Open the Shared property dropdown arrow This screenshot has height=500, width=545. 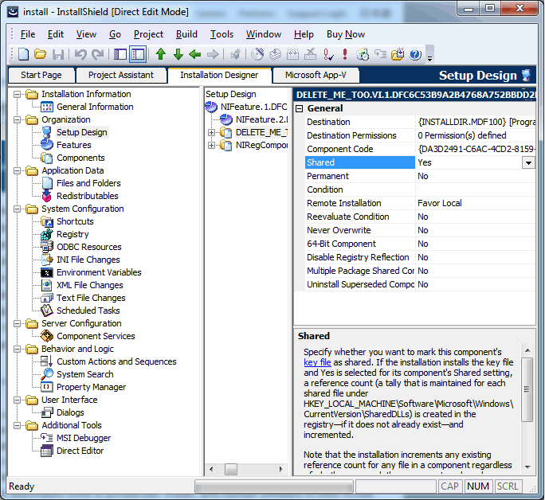pyautogui.click(x=528, y=162)
